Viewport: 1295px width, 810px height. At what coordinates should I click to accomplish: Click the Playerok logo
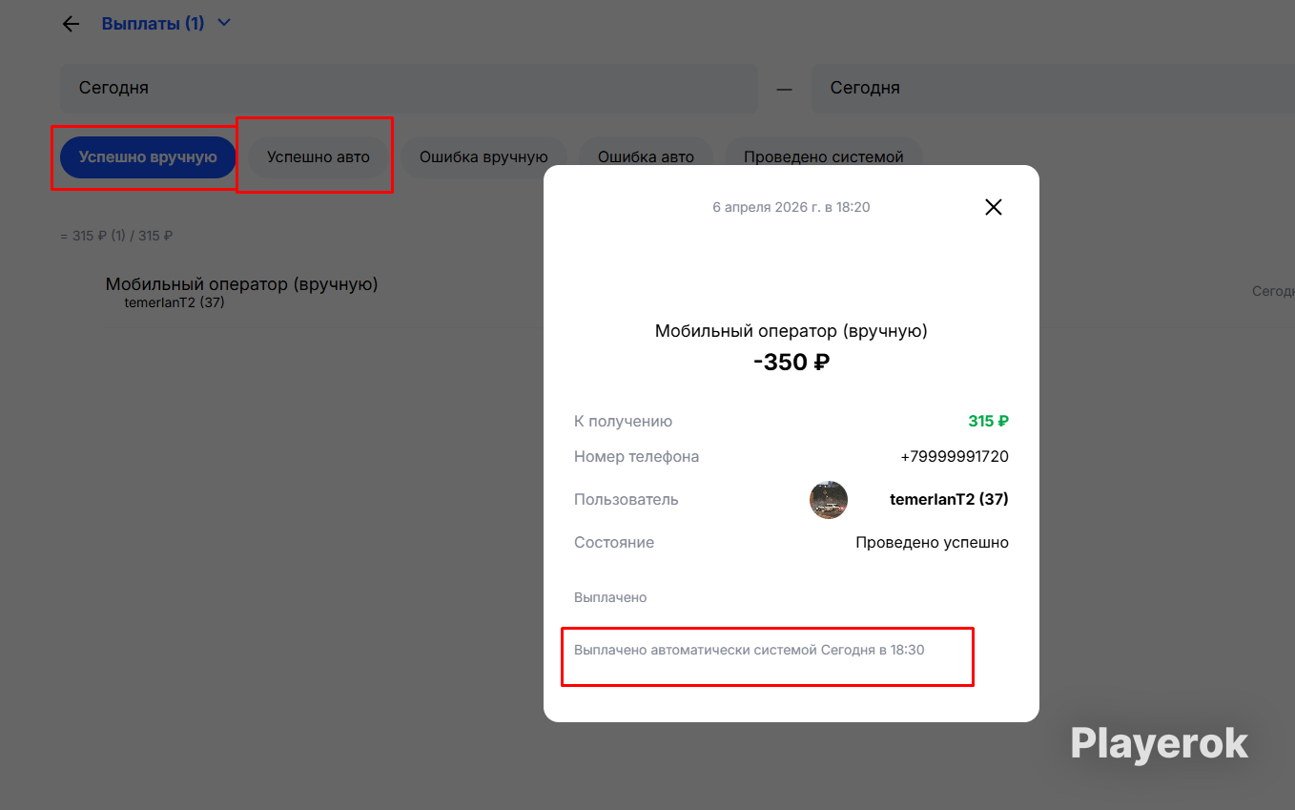point(1159,743)
